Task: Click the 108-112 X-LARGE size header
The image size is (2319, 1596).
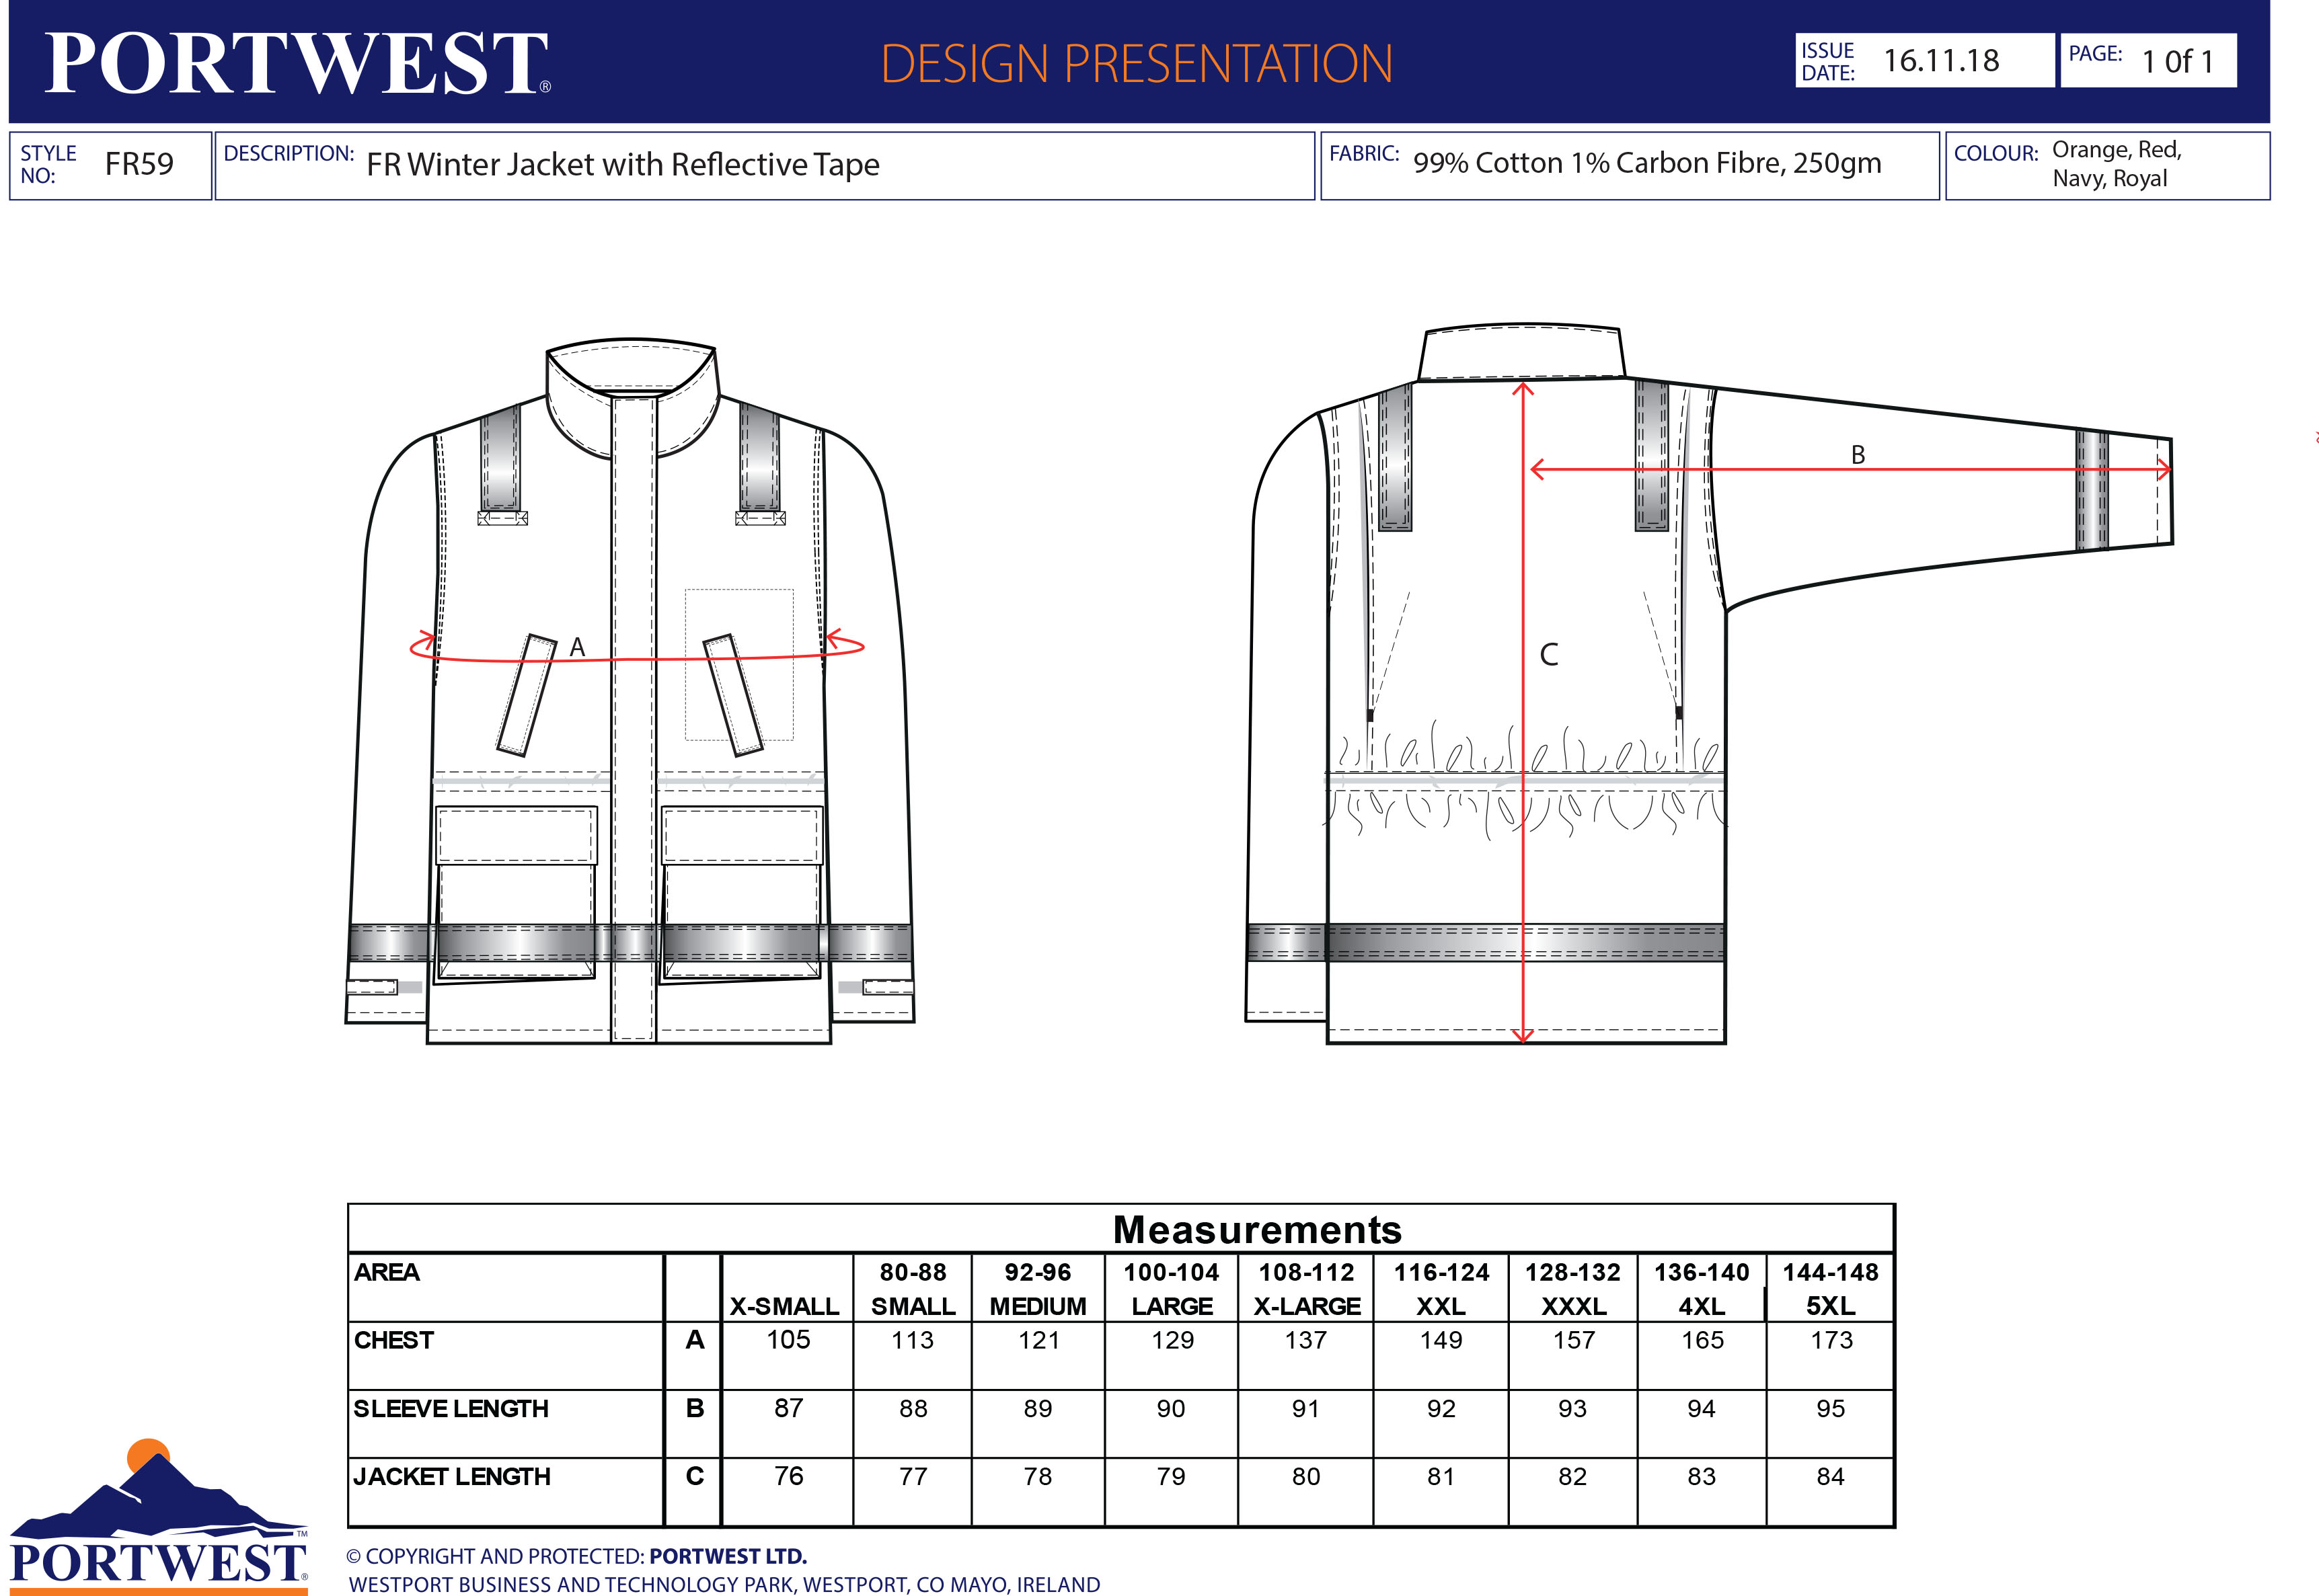Action: [x=1307, y=1289]
